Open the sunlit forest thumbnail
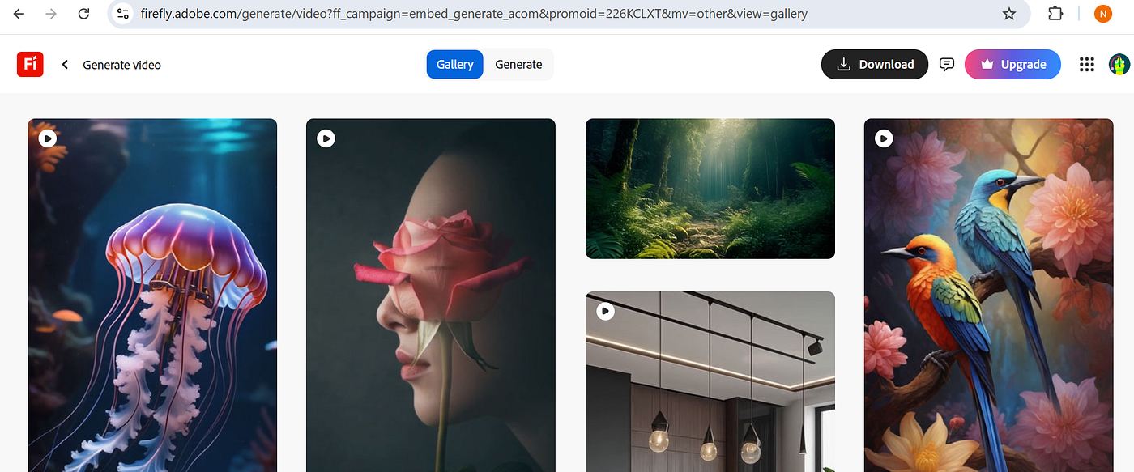 pos(710,189)
